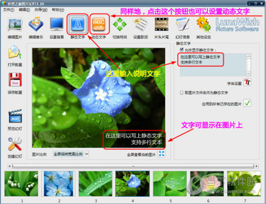Click the 创建幻灯 create slideshow tools icon
The image size is (266, 204).
click(x=15, y=144)
